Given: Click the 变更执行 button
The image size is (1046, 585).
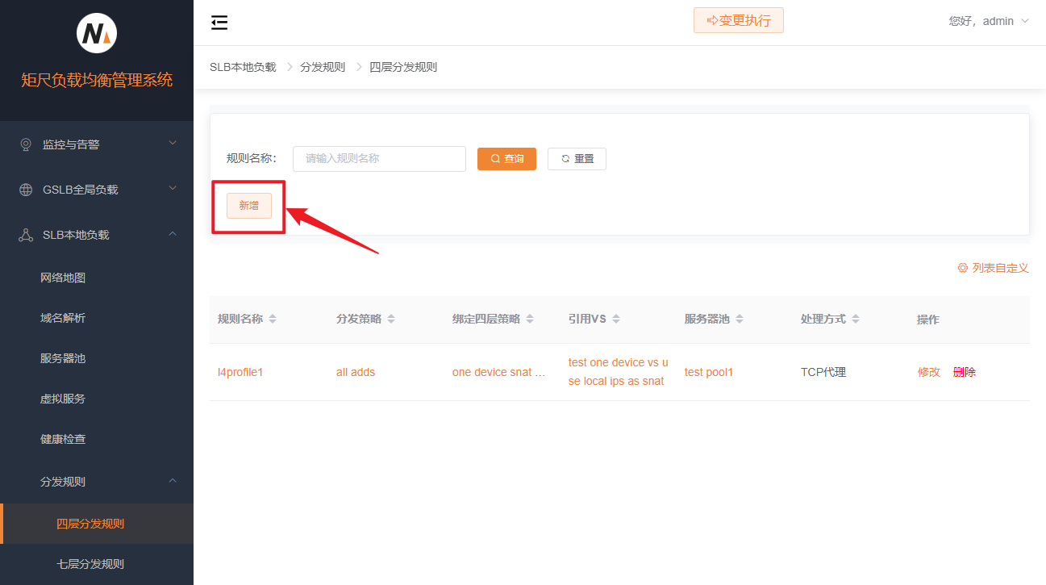Looking at the screenshot, I should click(738, 21).
